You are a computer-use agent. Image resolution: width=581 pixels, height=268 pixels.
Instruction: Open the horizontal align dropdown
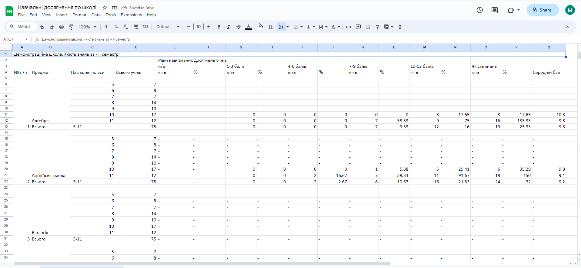click(x=298, y=27)
